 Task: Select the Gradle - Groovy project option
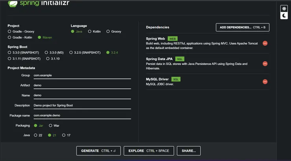pos(9,31)
